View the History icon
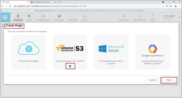The width and height of the screenshot is (182, 98). point(85,16)
